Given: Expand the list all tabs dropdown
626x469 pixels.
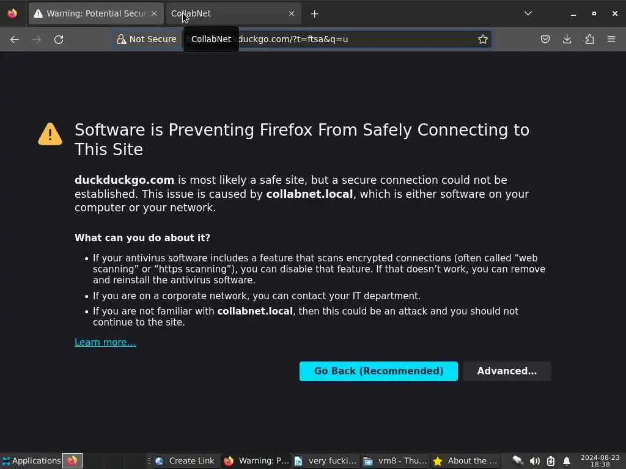Looking at the screenshot, I should (528, 13).
